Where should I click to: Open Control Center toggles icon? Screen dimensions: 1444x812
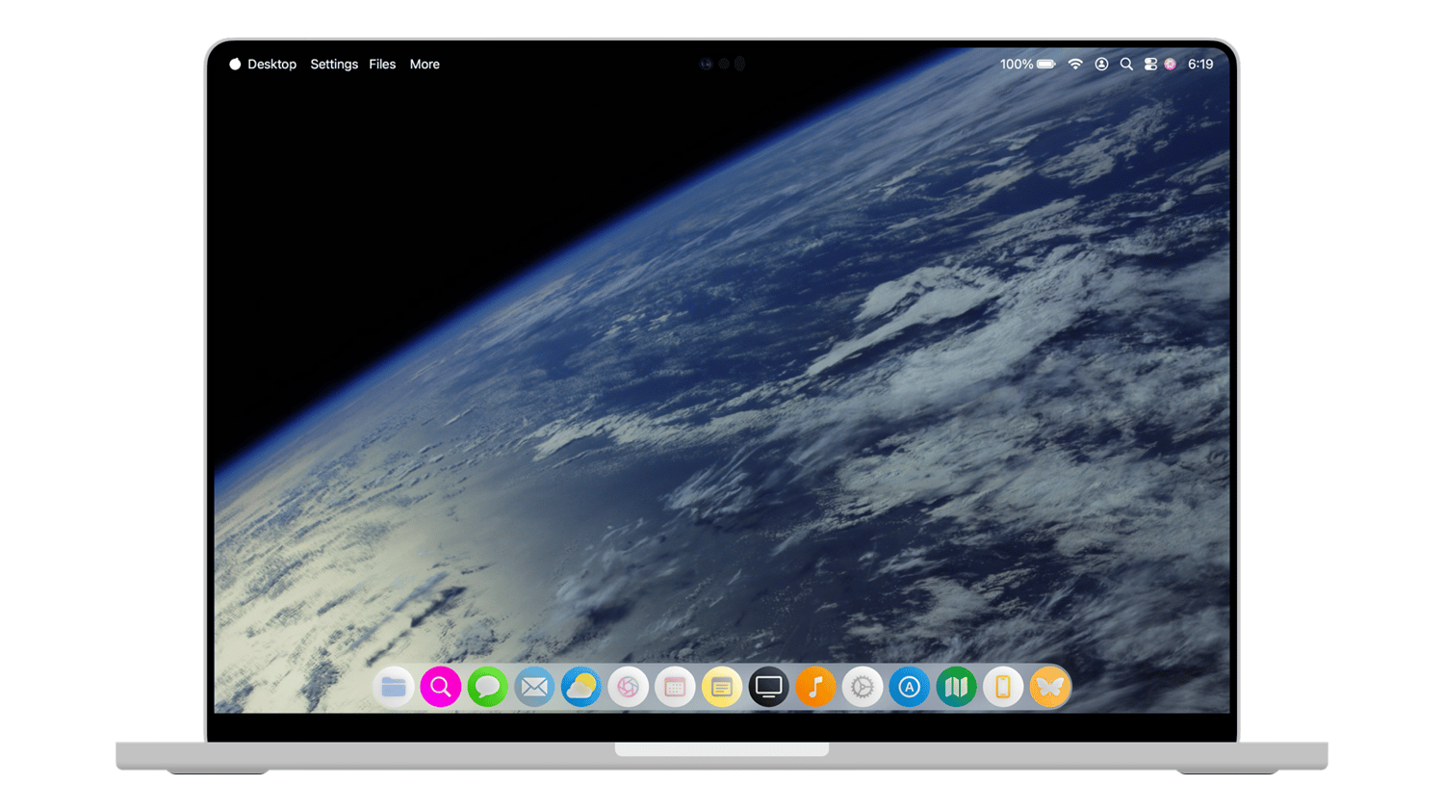pyautogui.click(x=1150, y=65)
